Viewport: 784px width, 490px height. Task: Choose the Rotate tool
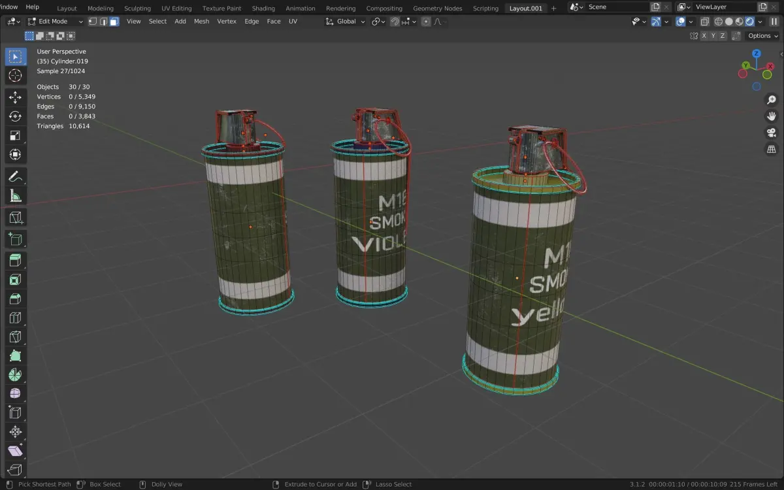point(15,116)
